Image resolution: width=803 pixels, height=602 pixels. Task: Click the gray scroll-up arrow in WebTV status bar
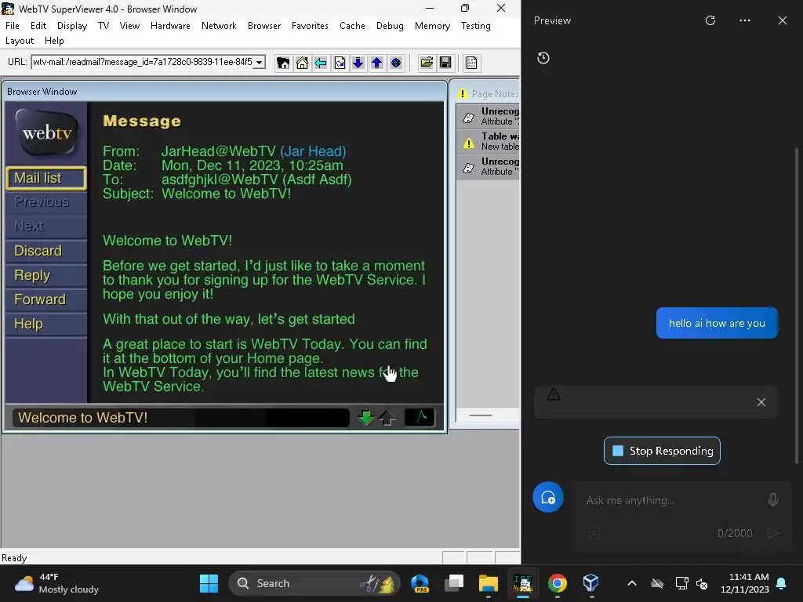(x=387, y=418)
